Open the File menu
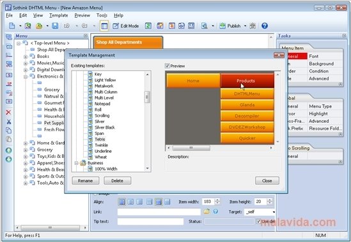The height and width of the screenshot is (242, 351). click(9, 15)
